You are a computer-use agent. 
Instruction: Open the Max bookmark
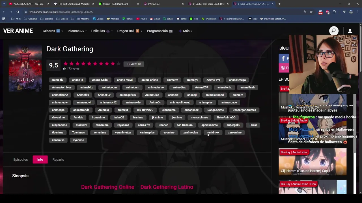[253, 19]
